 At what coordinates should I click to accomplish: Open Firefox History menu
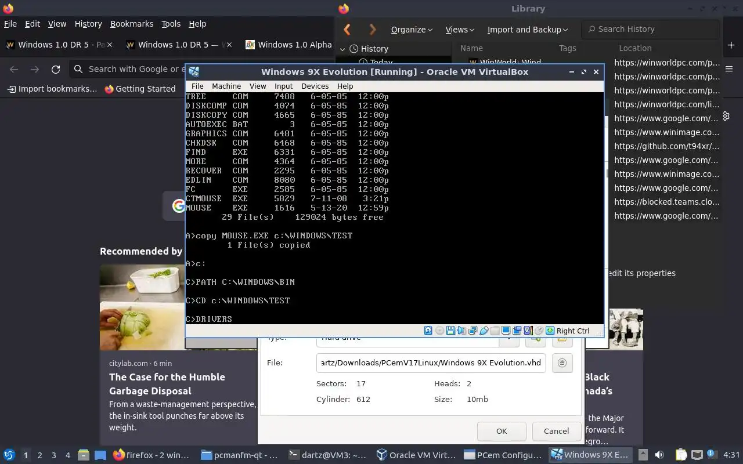tap(88, 24)
